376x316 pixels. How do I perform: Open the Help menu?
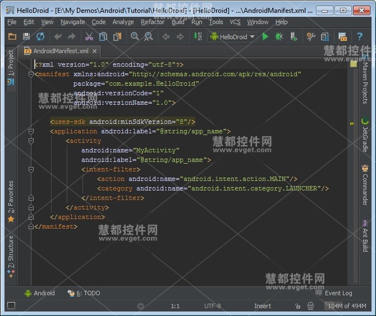(281, 22)
